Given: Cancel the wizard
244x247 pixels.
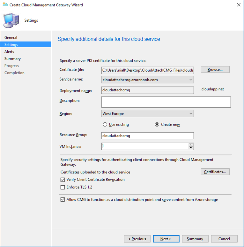Looking at the screenshot, I should (x=224, y=239).
